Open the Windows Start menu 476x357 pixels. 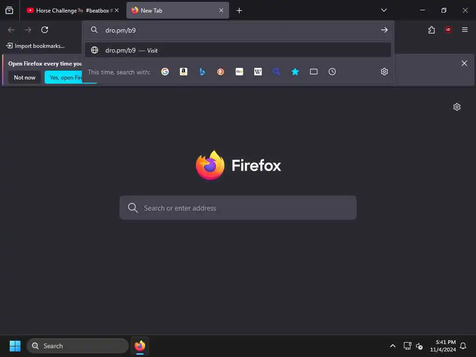[x=15, y=346]
